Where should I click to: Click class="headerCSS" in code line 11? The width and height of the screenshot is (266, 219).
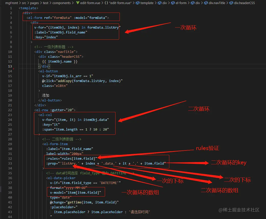click(65, 57)
